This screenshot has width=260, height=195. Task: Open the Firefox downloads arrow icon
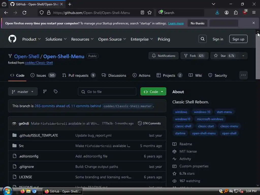217,13
